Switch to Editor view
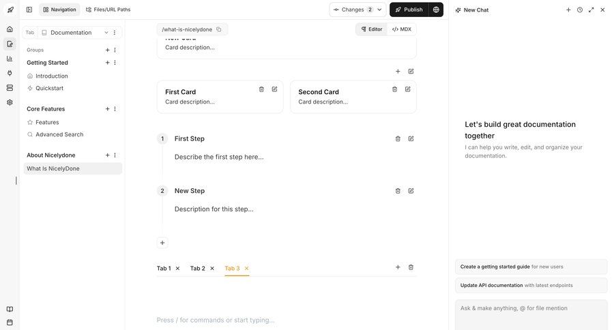Viewport: 614px width, 330px height. click(x=371, y=29)
